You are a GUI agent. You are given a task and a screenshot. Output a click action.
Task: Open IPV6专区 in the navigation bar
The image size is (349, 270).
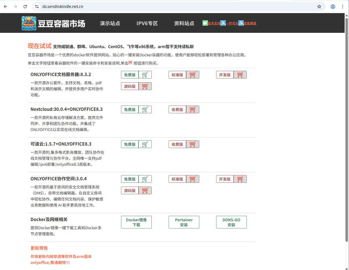click(147, 23)
